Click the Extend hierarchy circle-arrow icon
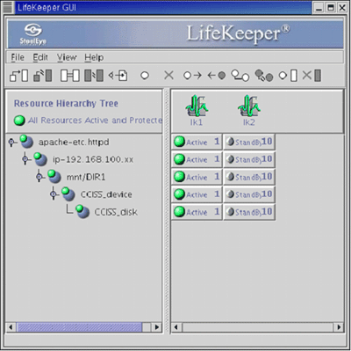Viewport: 351px width, 351px height. click(x=192, y=76)
